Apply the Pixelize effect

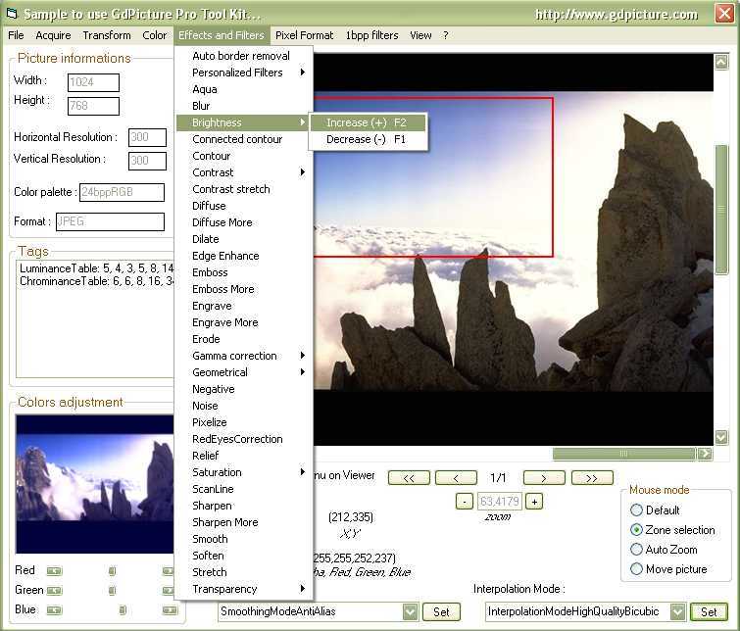pos(244,422)
